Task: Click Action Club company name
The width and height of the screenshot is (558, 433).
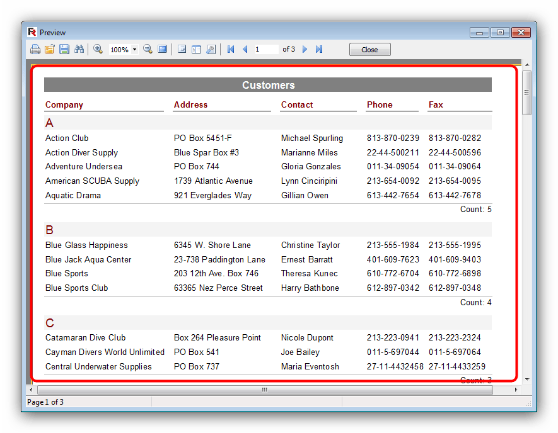Action: [67, 138]
